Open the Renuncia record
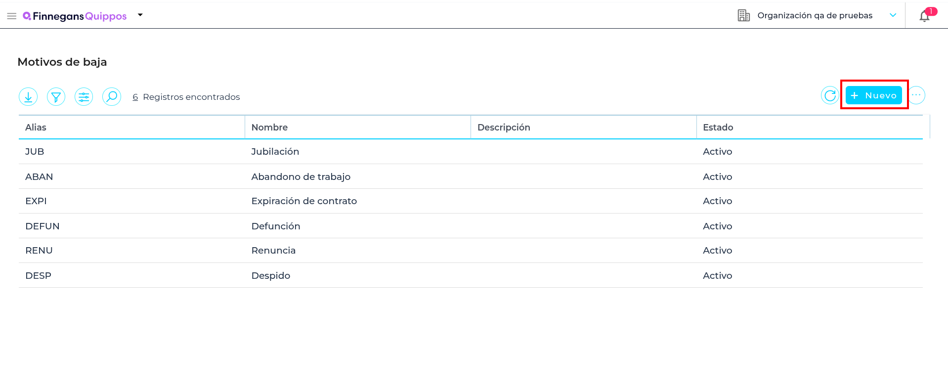The width and height of the screenshot is (948, 392). (x=273, y=251)
